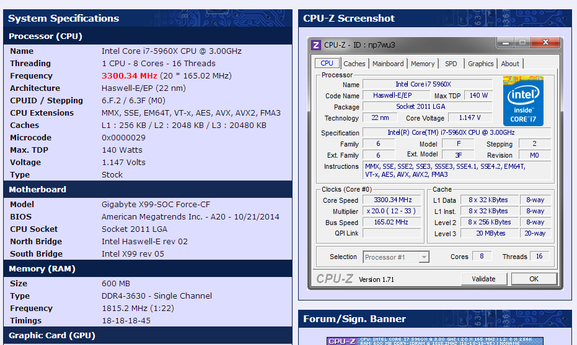The width and height of the screenshot is (577, 345).
Task: Click the disabled maximize button in CPU-Z
Action: click(x=522, y=43)
